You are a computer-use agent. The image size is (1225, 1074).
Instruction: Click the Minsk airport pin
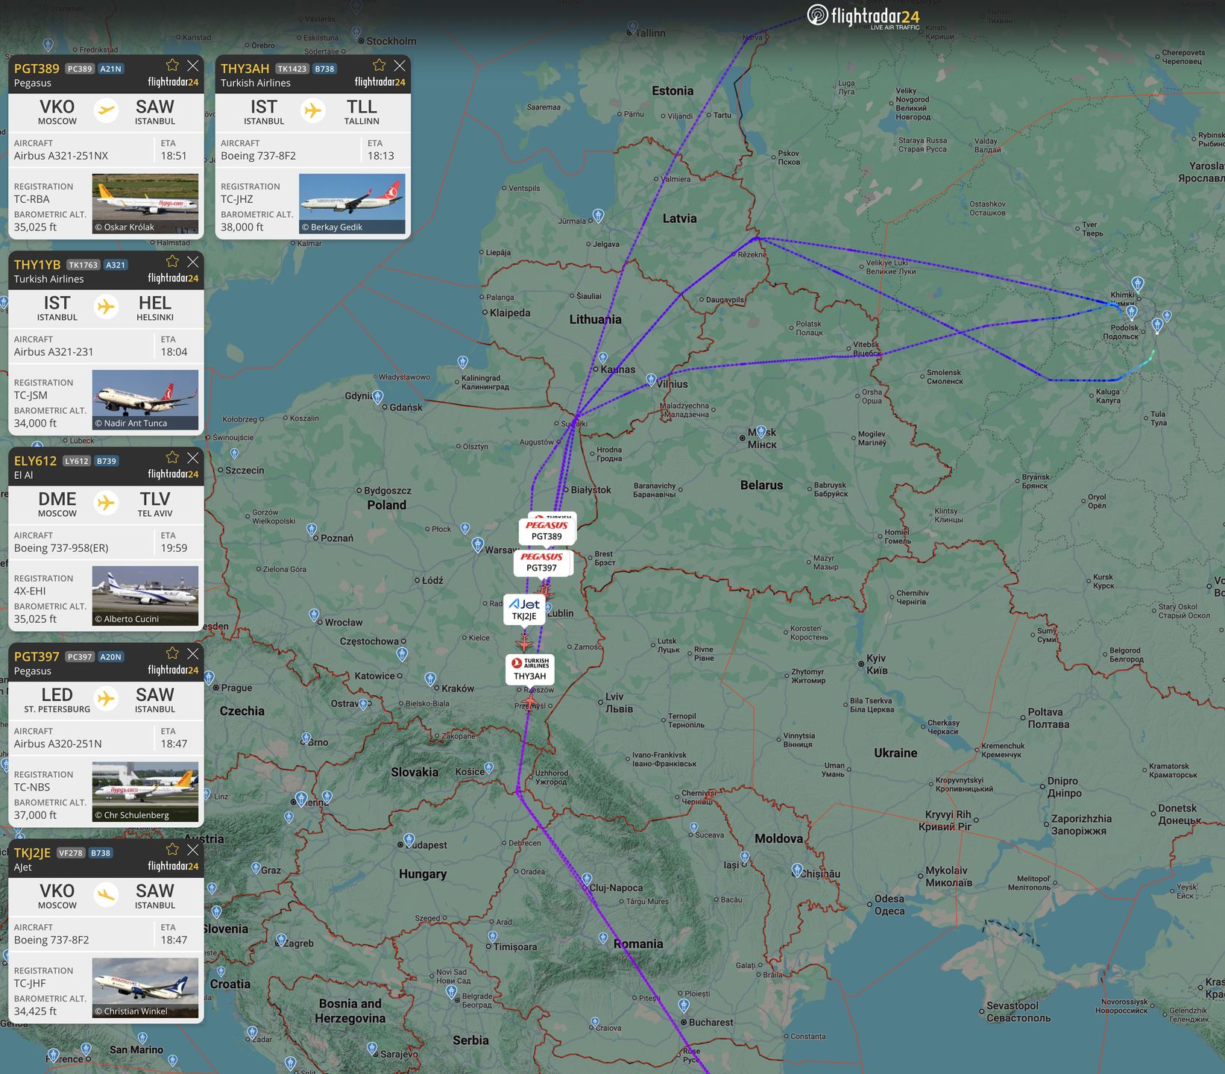click(x=760, y=432)
